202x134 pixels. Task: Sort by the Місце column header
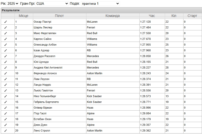point(23,16)
